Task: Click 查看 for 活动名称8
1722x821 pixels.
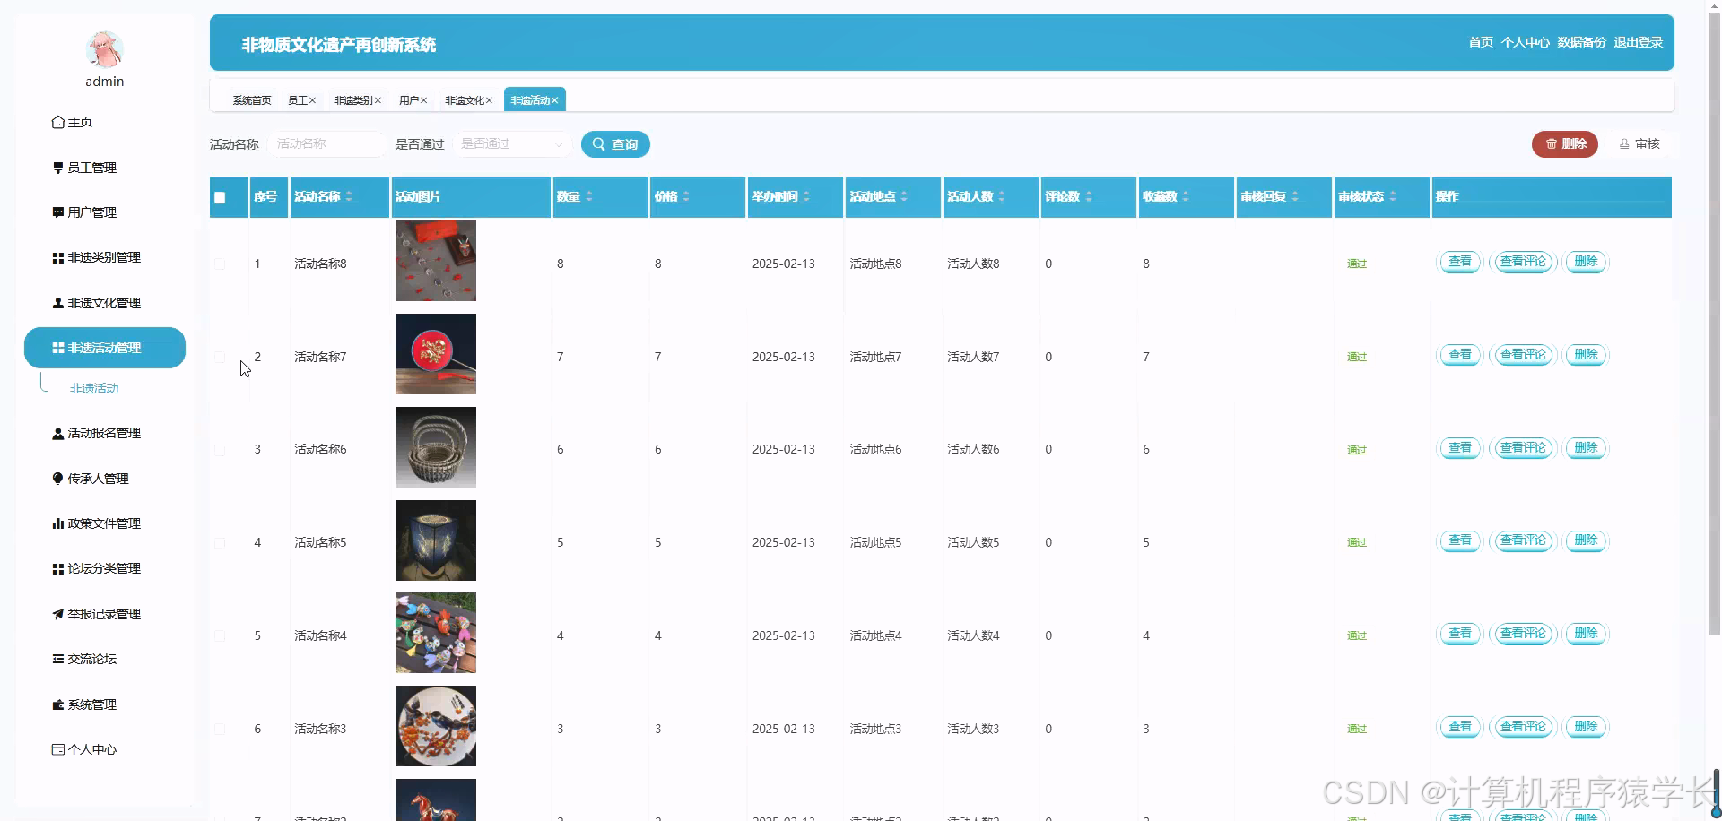Action: [1460, 262]
